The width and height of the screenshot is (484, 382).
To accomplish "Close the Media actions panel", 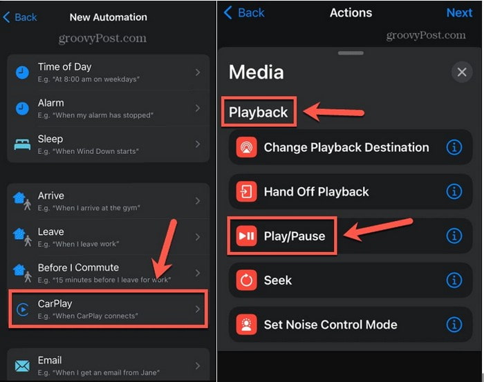I will point(461,72).
